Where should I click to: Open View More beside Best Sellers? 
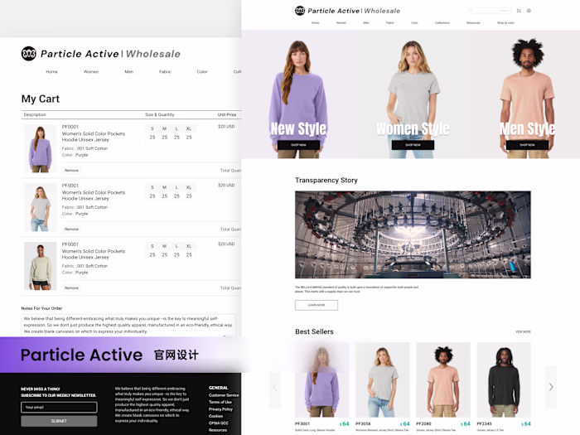point(523,331)
